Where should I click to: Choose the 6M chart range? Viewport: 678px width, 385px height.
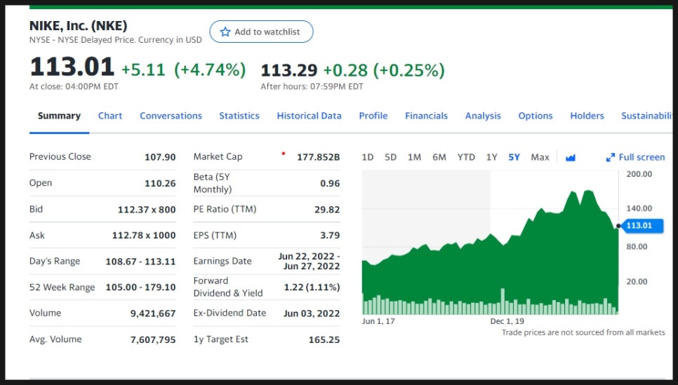click(x=439, y=157)
